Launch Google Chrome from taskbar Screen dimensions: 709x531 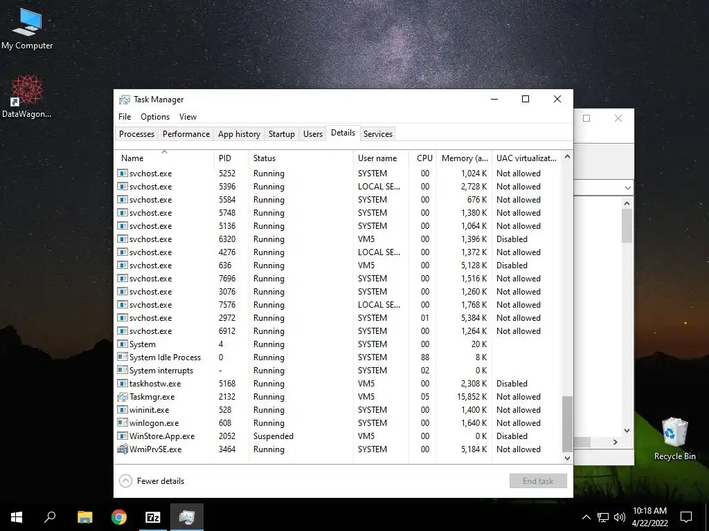pos(119,517)
